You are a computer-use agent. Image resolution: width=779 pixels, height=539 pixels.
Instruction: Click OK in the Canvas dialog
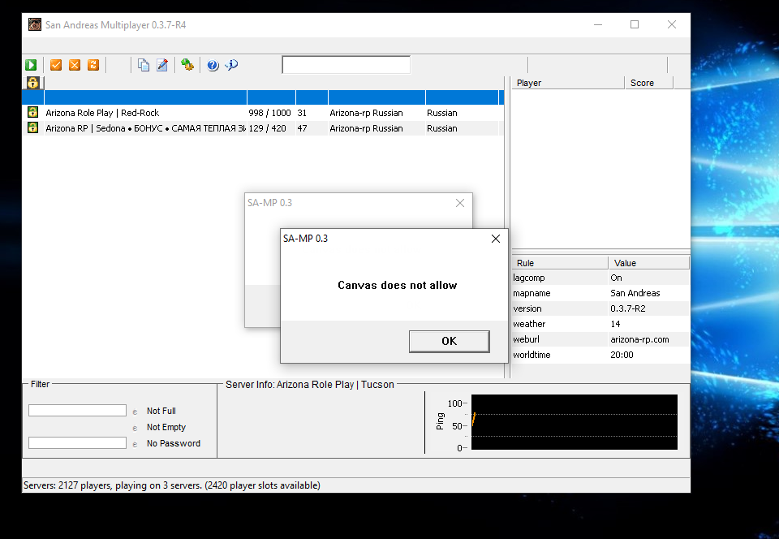pyautogui.click(x=449, y=341)
